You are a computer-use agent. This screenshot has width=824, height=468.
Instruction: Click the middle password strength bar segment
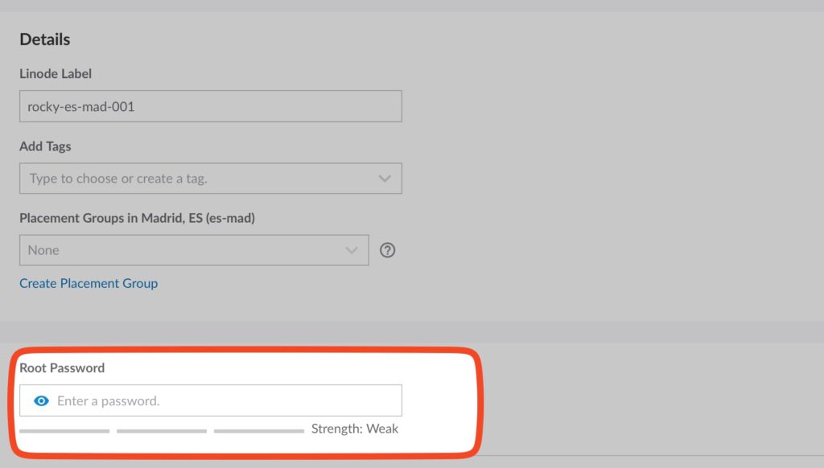point(162,431)
